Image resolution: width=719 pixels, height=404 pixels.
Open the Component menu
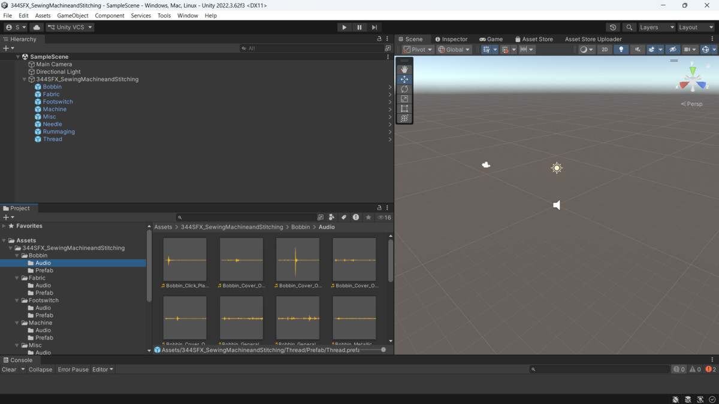[110, 16]
